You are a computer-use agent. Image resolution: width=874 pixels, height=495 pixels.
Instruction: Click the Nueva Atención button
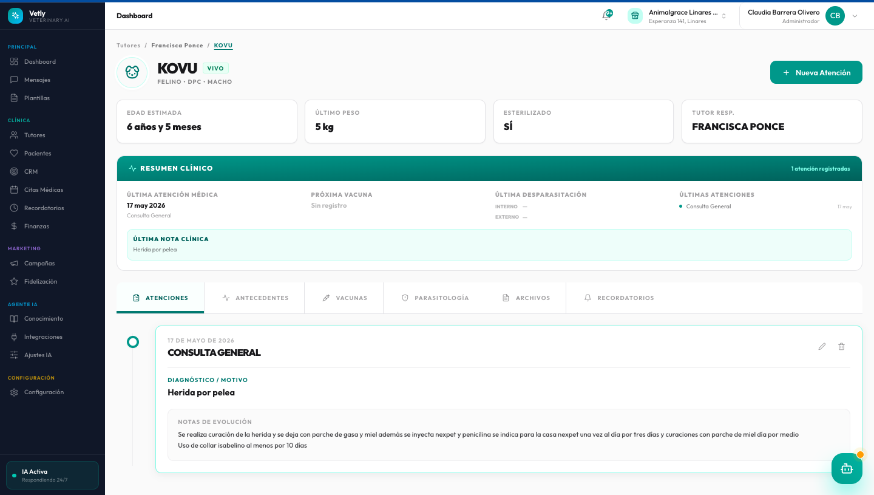816,72
